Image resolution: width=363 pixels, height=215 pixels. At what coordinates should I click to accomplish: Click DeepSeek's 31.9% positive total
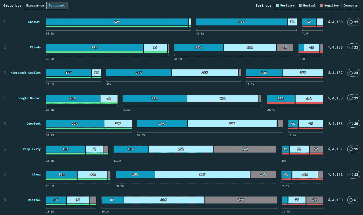pos(50,135)
